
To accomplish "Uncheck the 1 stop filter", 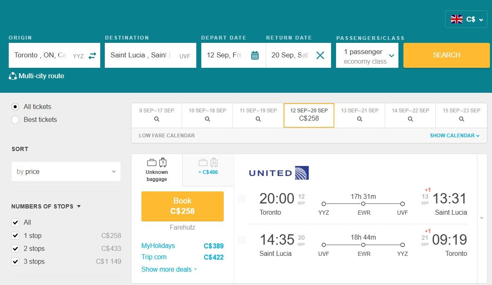I will click(x=15, y=235).
